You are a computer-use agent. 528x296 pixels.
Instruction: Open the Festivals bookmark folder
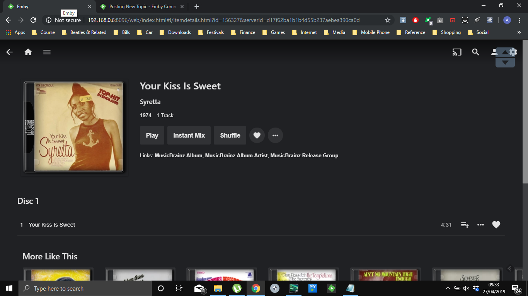click(211, 32)
